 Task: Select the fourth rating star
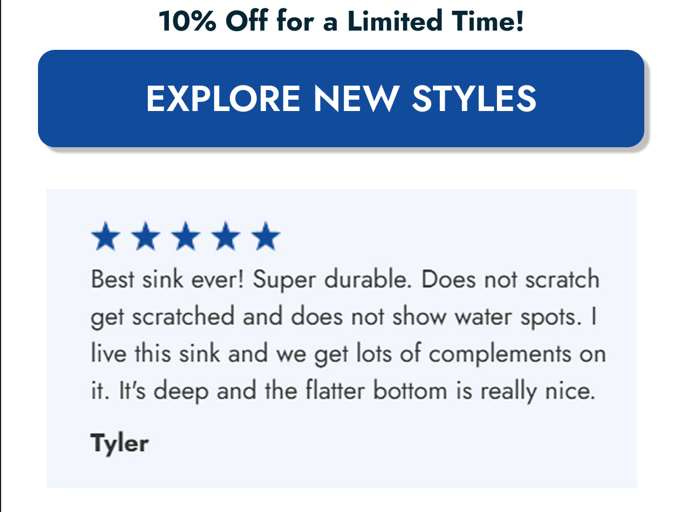click(226, 237)
